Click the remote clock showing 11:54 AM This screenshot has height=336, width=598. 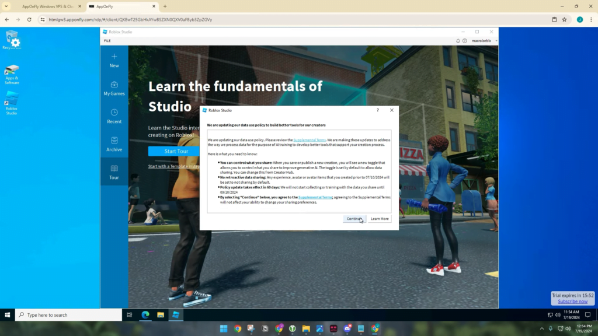pos(571,314)
